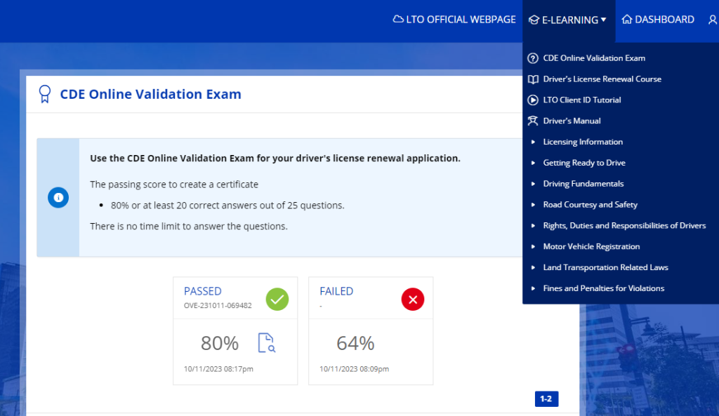719x416 pixels.
Task: Click the Driver's Manual reader icon
Action: [x=532, y=121]
